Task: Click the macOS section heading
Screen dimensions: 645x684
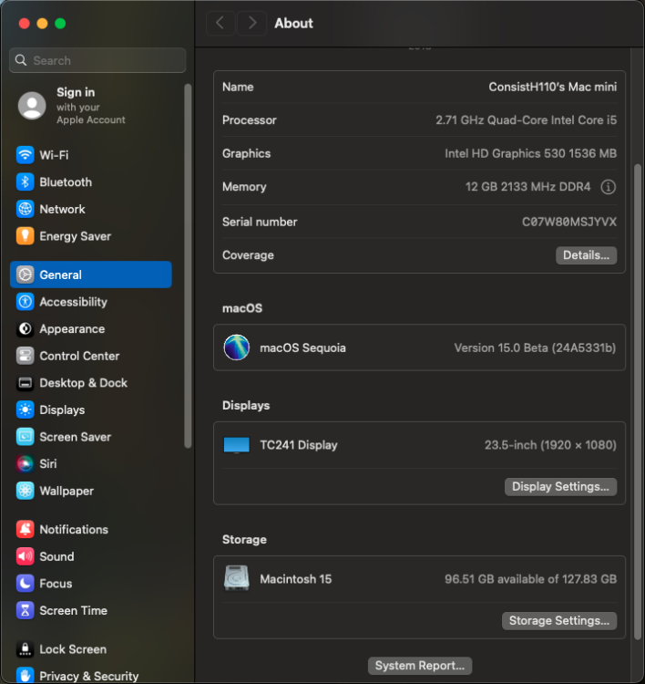Action: pyautogui.click(x=242, y=308)
